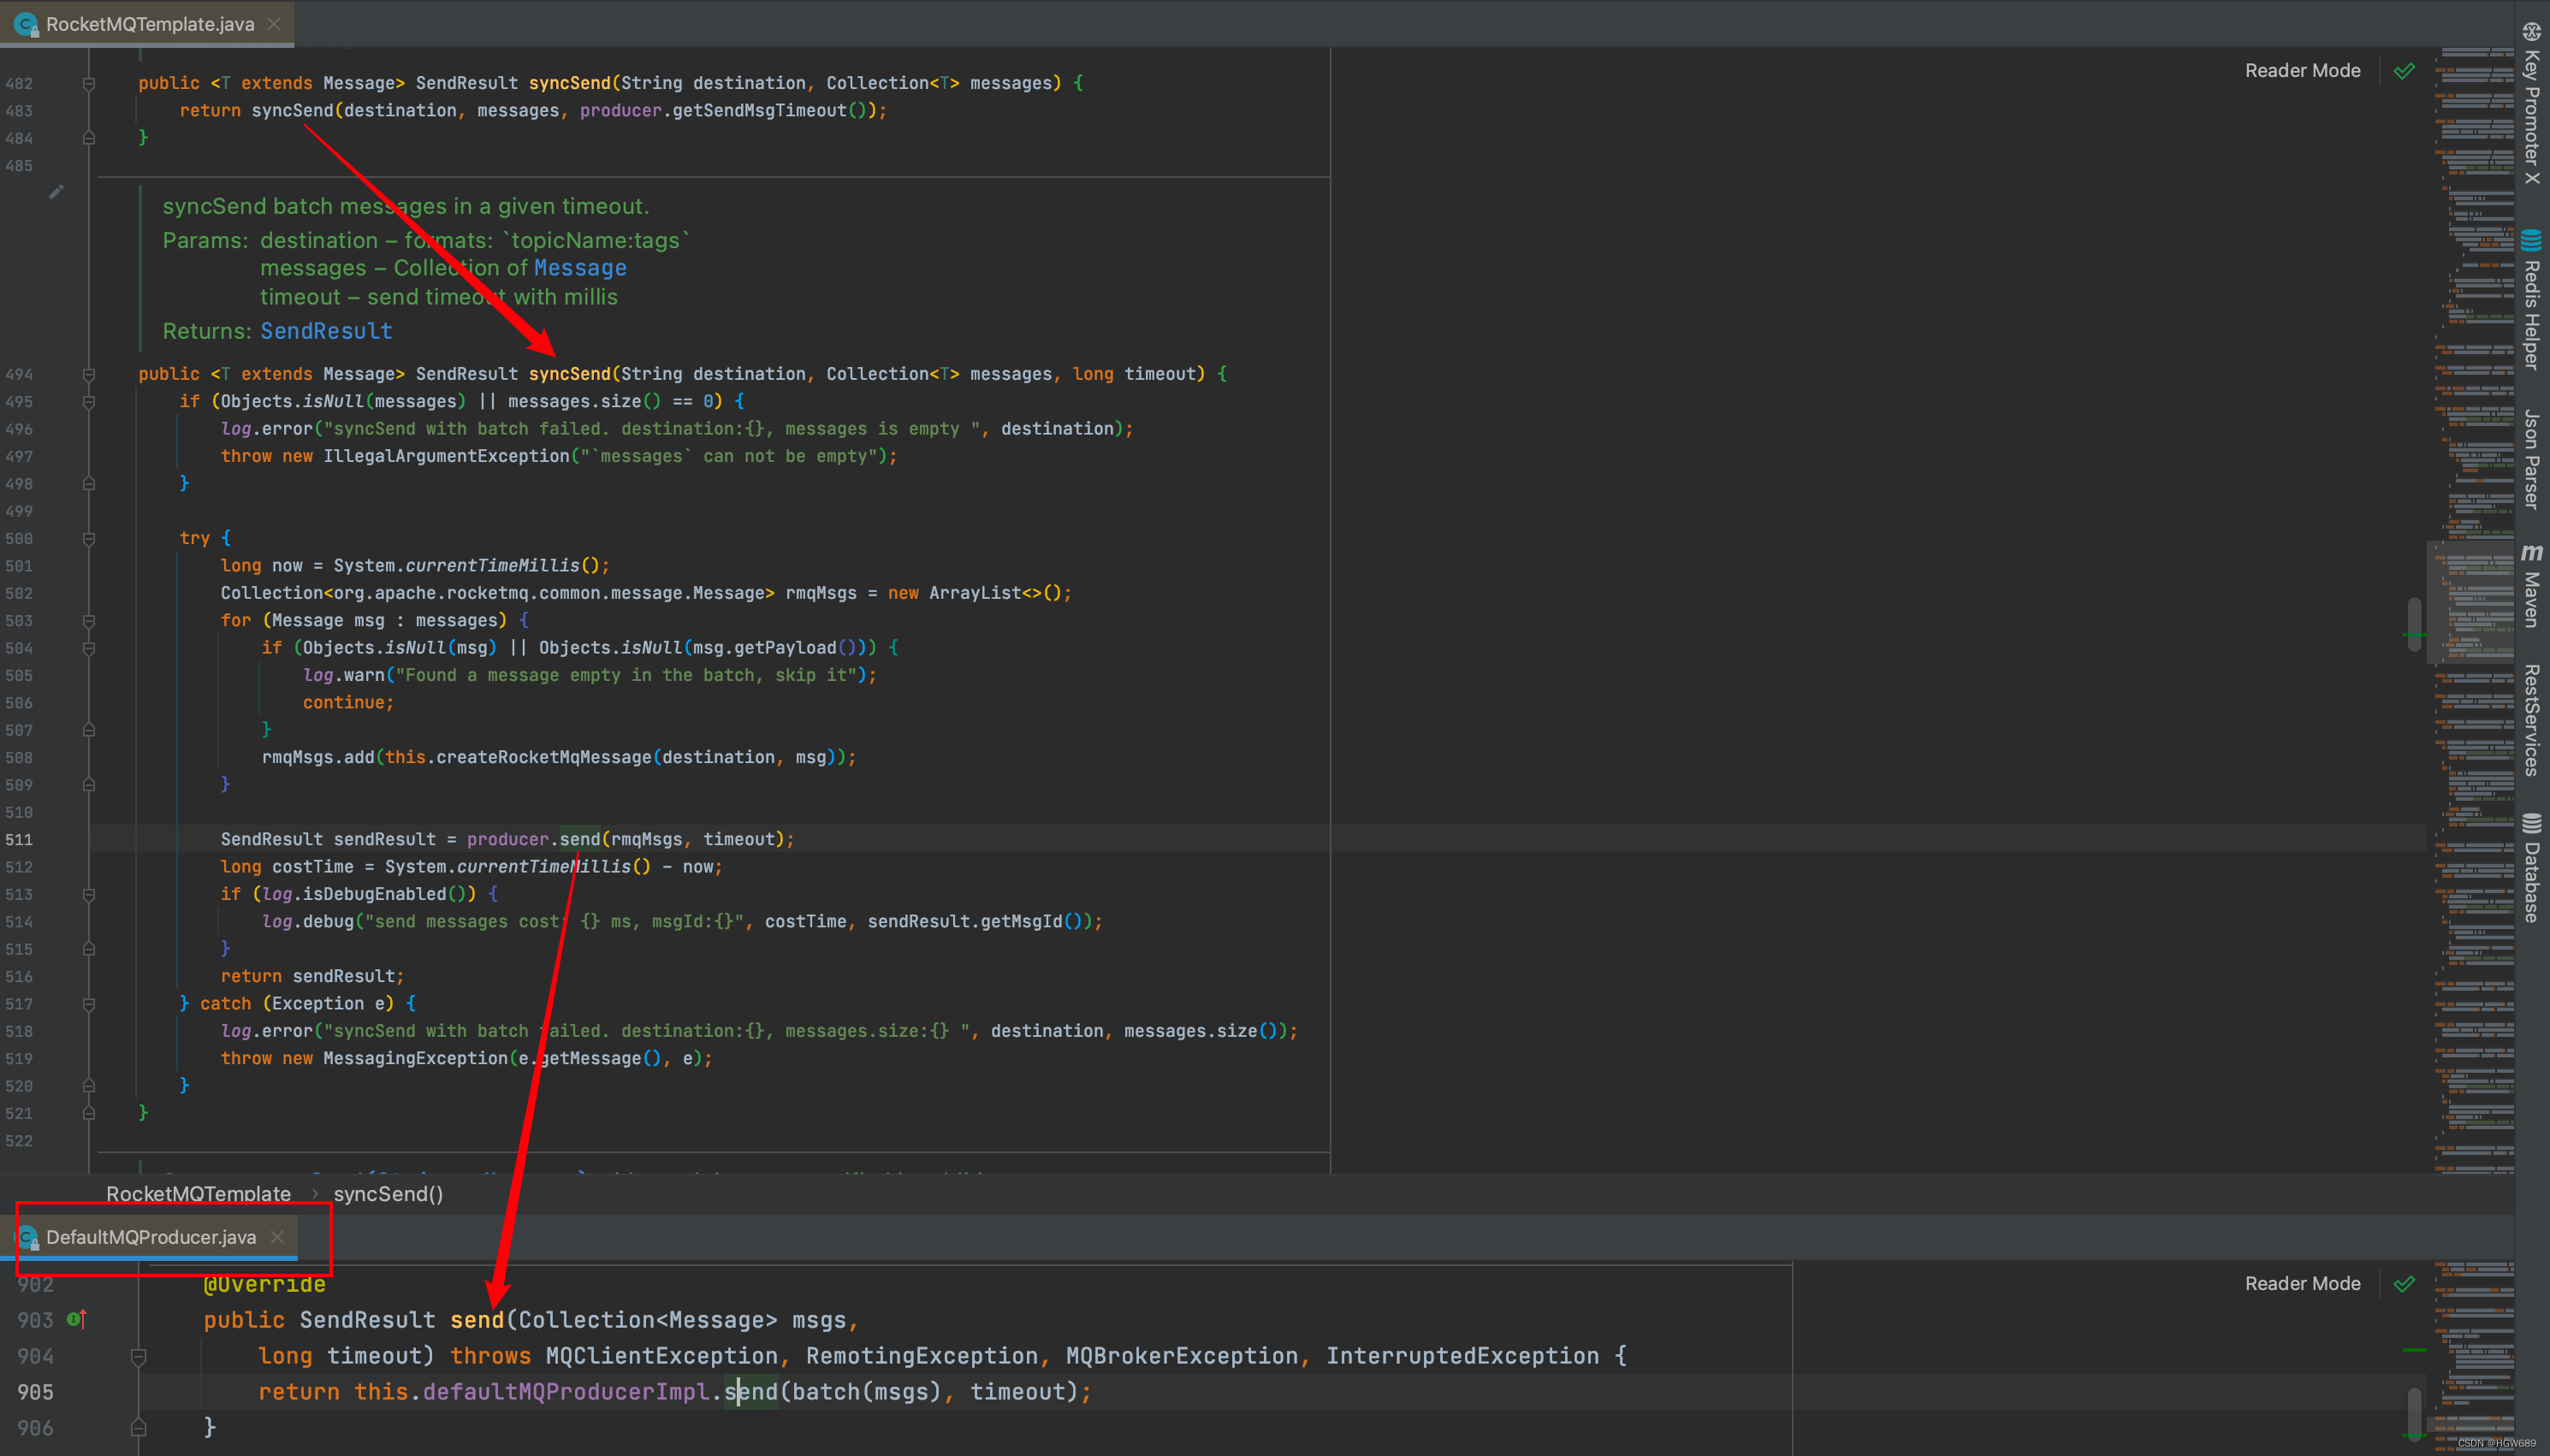
Task: Click the fold end marker on line 521
Action: tap(89, 1113)
